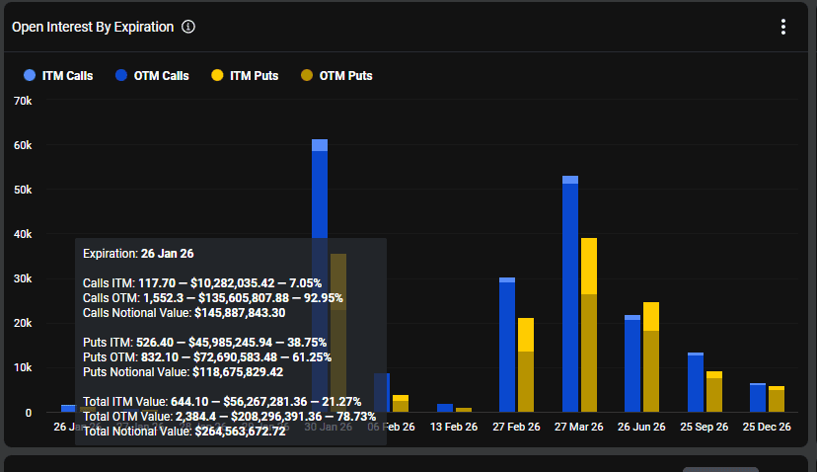Select the 27 Mar 26 blue calls bar

point(570,296)
